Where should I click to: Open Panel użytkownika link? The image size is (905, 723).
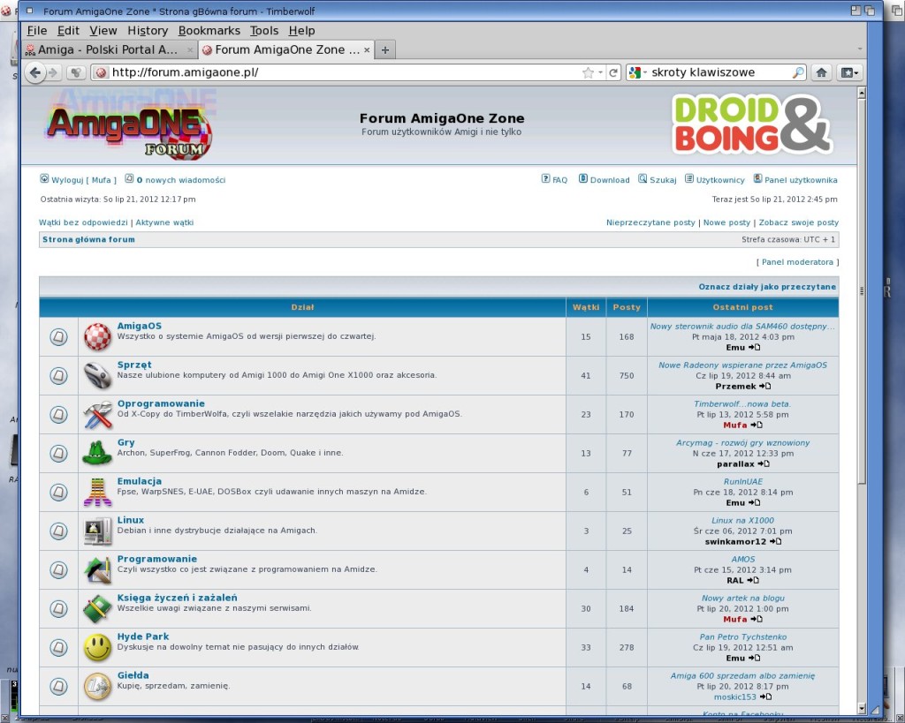801,180
